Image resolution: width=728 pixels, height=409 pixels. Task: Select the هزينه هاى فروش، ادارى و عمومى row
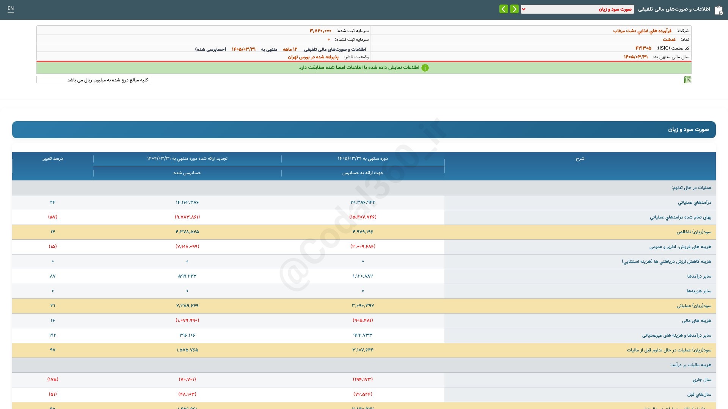[364, 247]
